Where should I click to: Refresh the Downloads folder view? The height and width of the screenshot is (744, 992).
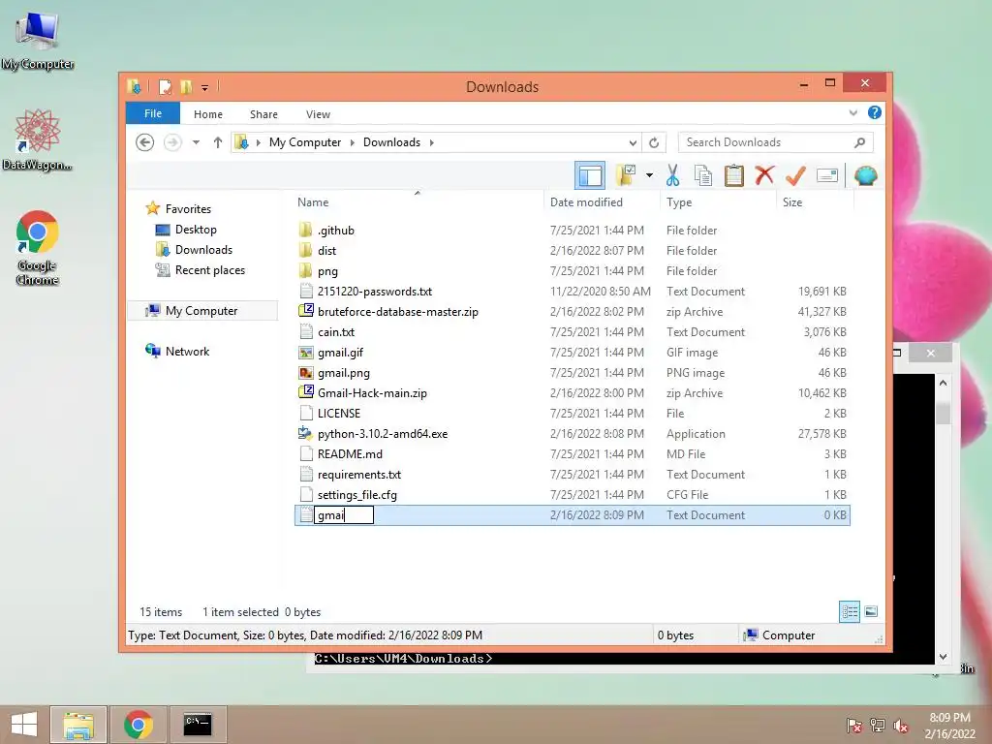pos(654,142)
